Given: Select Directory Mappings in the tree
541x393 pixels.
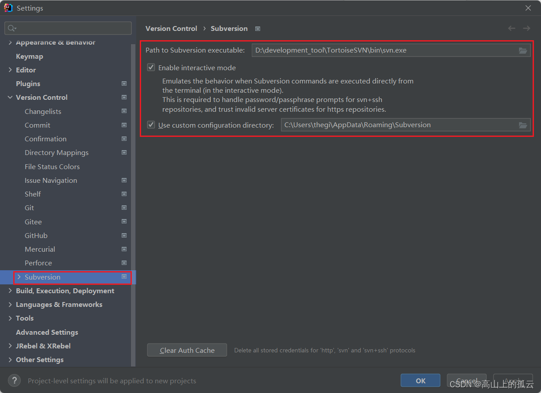Looking at the screenshot, I should [x=56, y=152].
